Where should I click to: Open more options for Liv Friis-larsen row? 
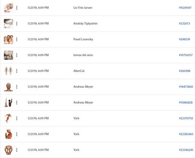coord(17,8)
